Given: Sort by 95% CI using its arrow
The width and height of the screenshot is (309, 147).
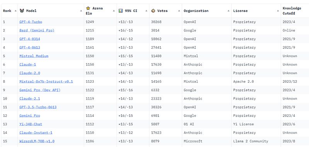Looking at the screenshot, I should (x=146, y=11).
